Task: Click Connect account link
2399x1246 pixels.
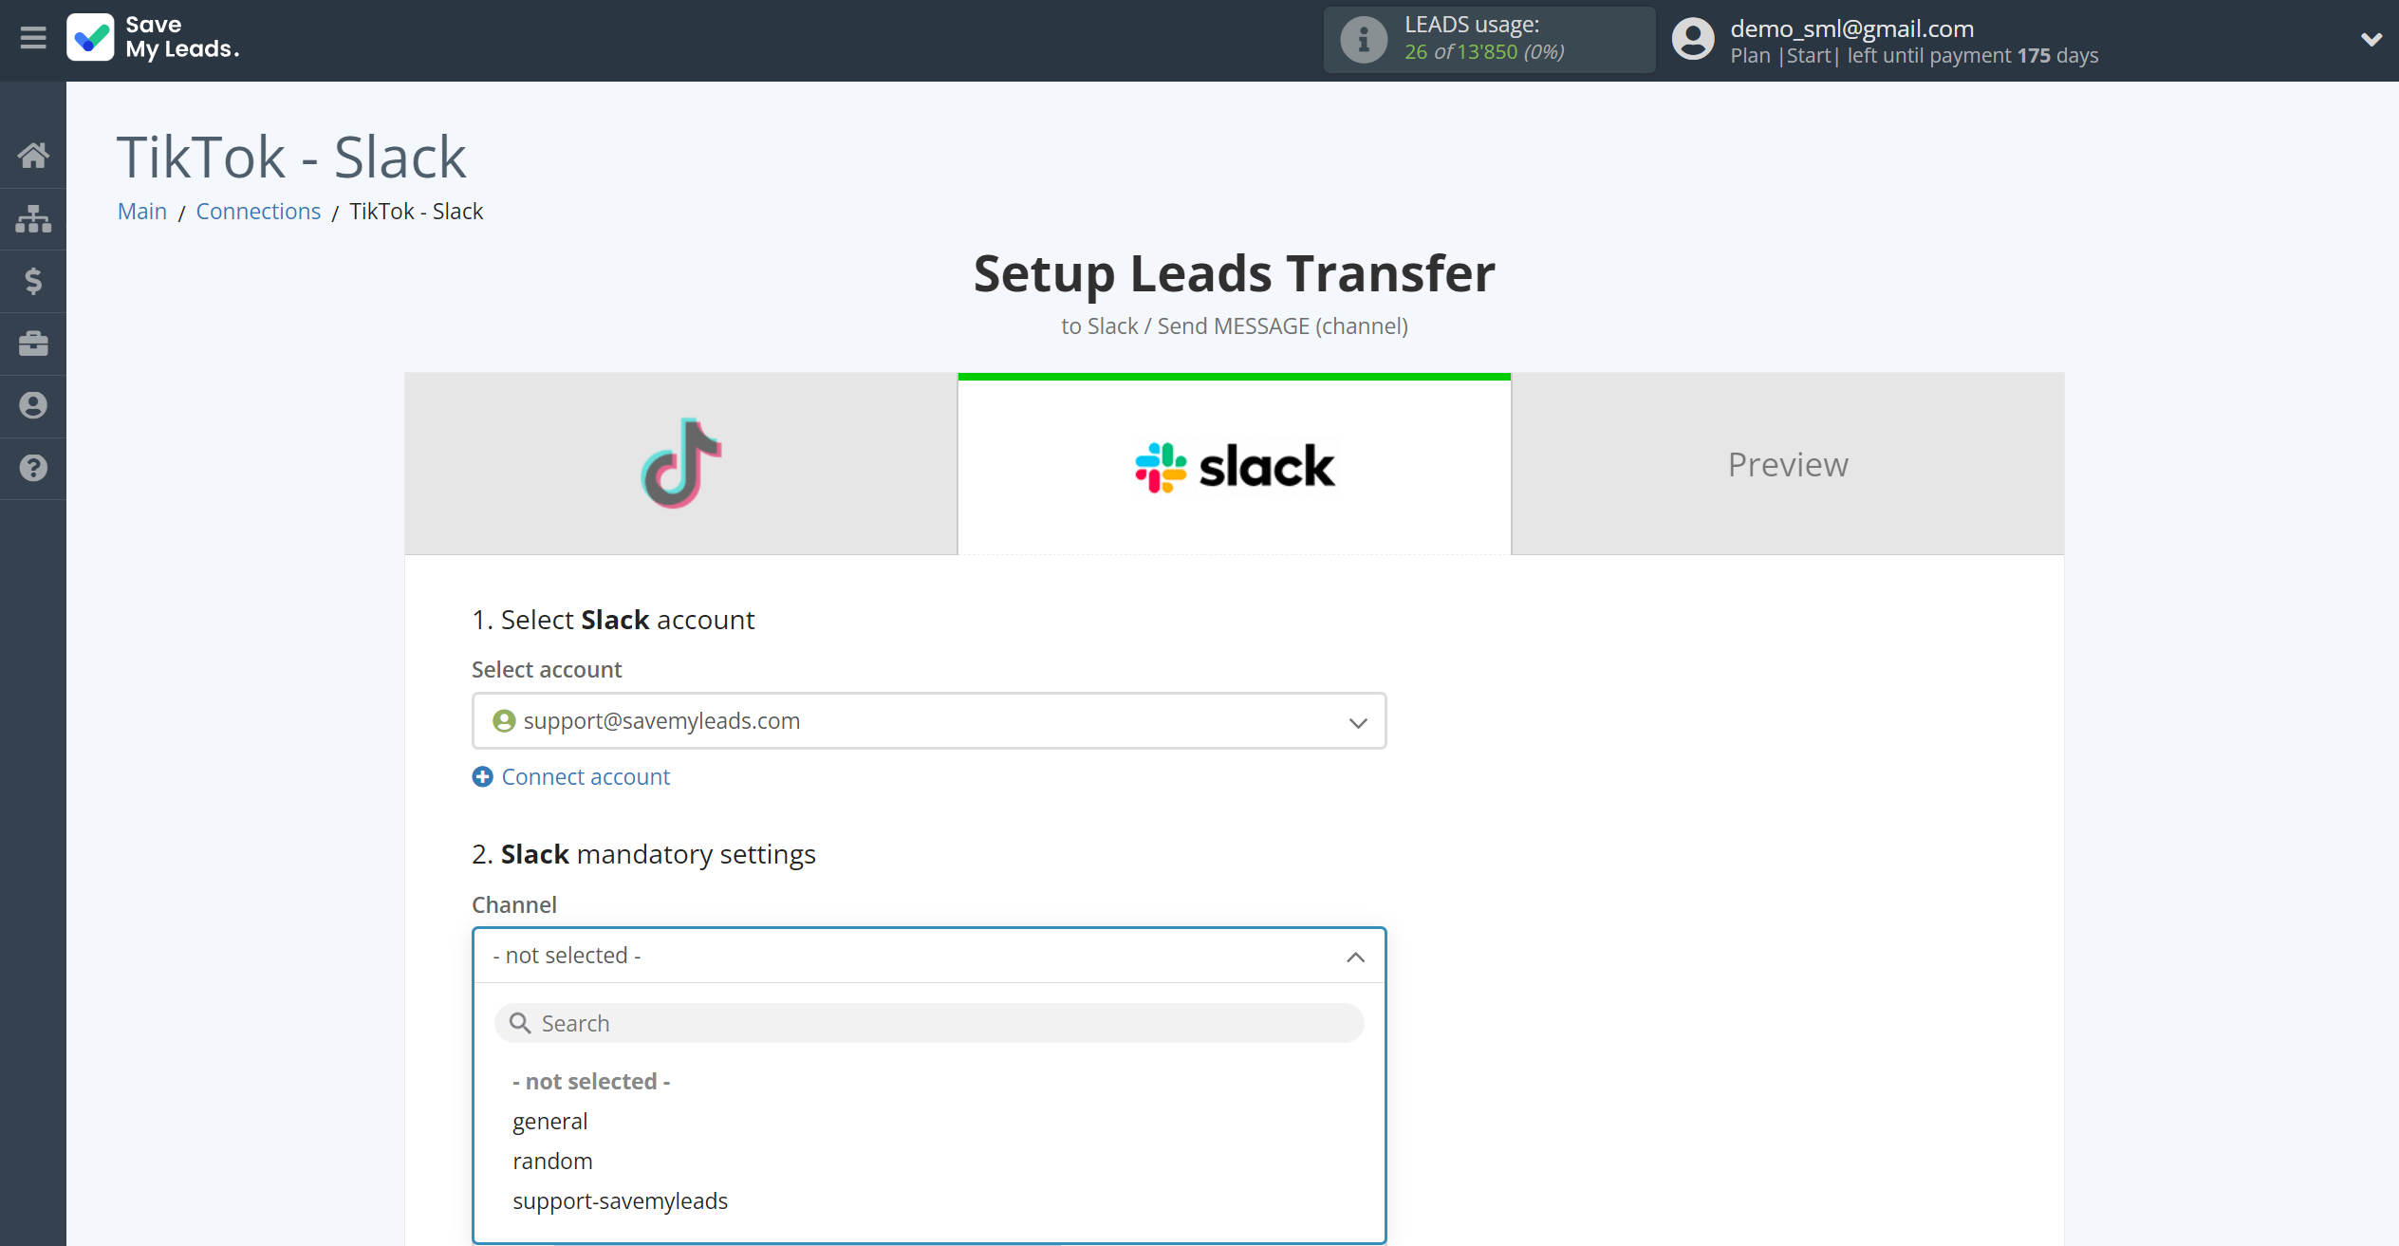Action: (571, 776)
